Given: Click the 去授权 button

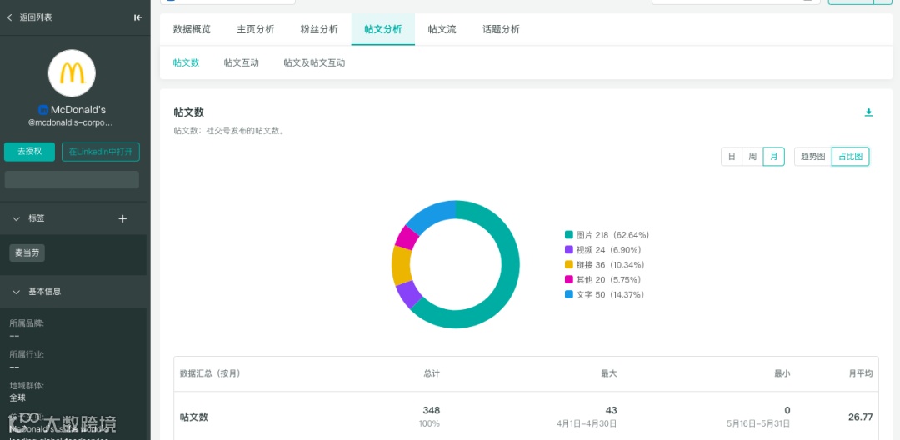Looking at the screenshot, I should click(29, 152).
